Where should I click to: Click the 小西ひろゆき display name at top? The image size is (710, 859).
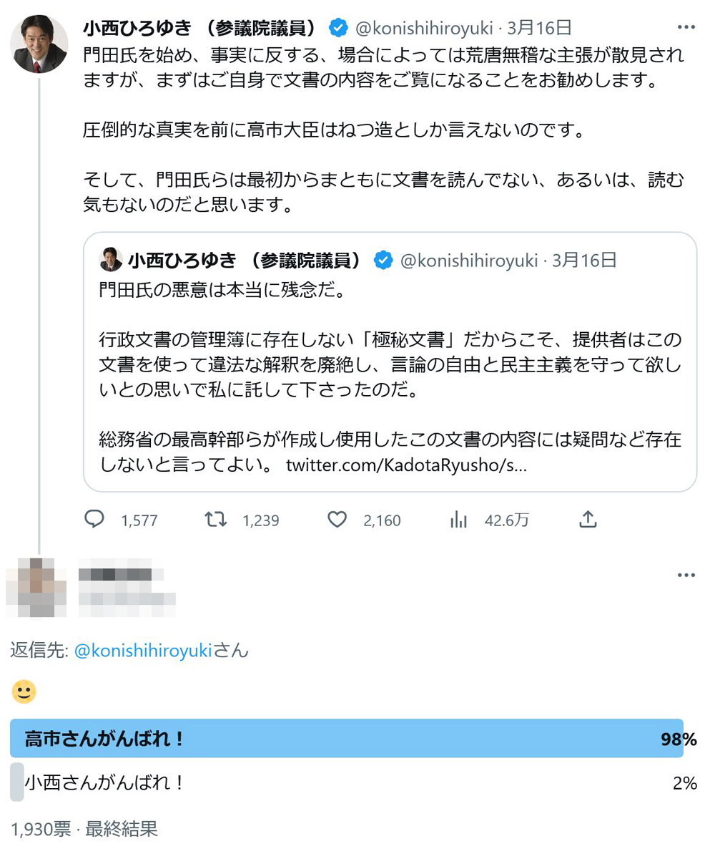pyautogui.click(x=200, y=28)
